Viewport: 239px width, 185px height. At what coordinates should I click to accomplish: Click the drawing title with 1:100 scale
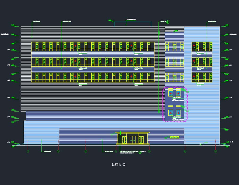pos(118,165)
